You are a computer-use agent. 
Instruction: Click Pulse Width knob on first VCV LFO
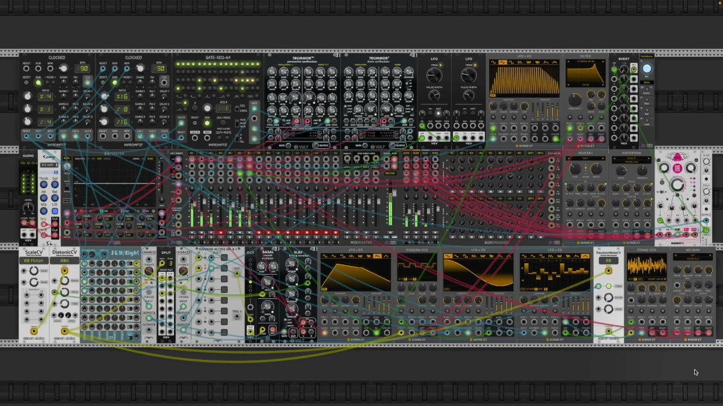pyautogui.click(x=434, y=95)
